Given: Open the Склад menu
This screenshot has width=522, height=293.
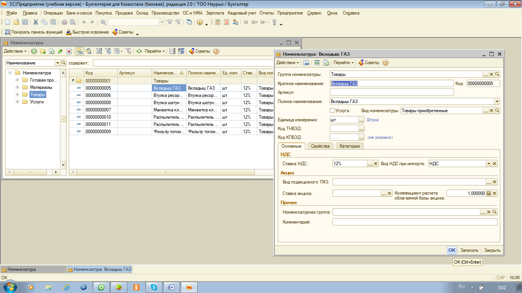Looking at the screenshot, I should pos(142,13).
